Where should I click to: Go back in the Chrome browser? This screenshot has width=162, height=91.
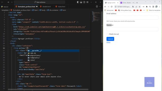[105, 7]
